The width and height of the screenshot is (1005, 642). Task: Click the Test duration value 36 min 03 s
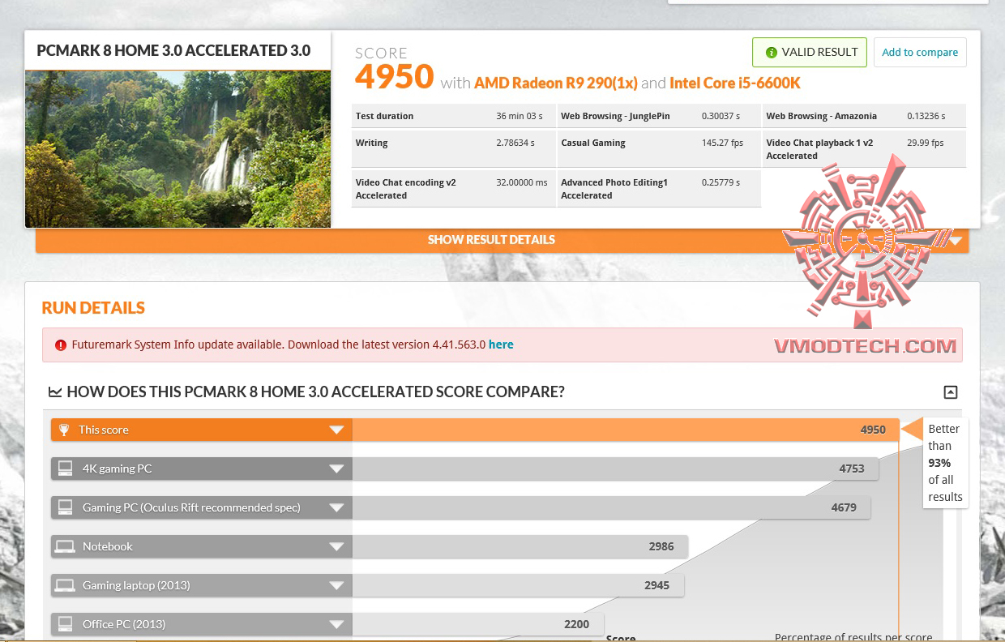point(520,116)
